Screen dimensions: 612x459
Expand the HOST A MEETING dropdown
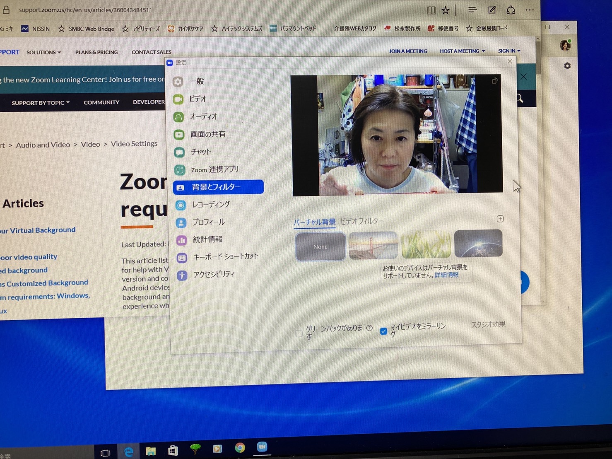tap(462, 51)
